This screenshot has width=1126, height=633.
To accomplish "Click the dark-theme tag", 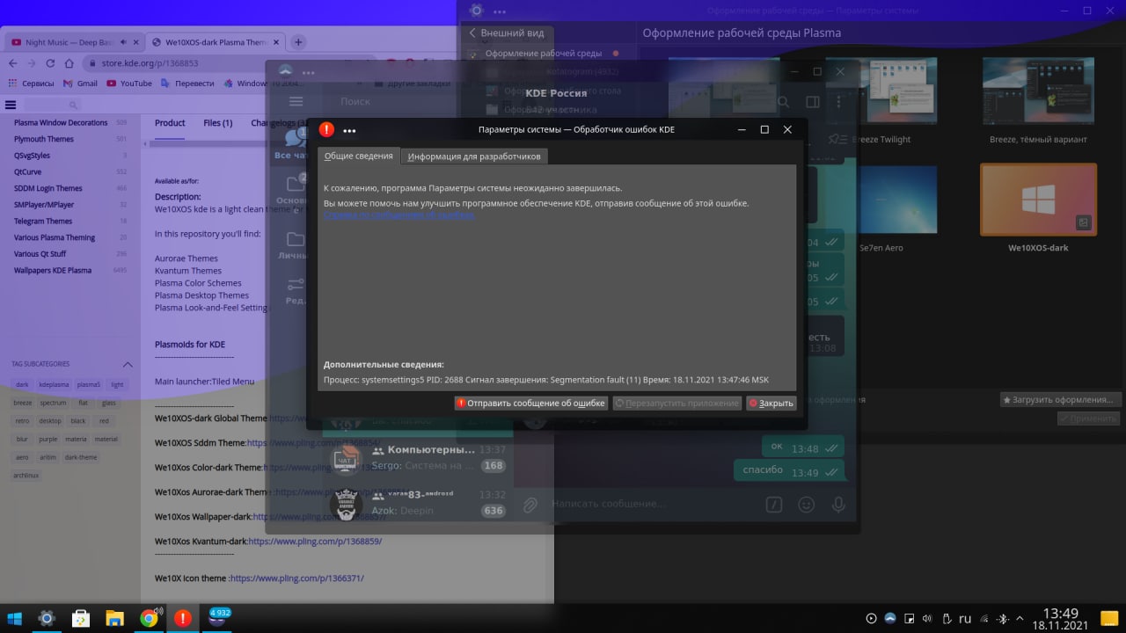I will (x=80, y=457).
